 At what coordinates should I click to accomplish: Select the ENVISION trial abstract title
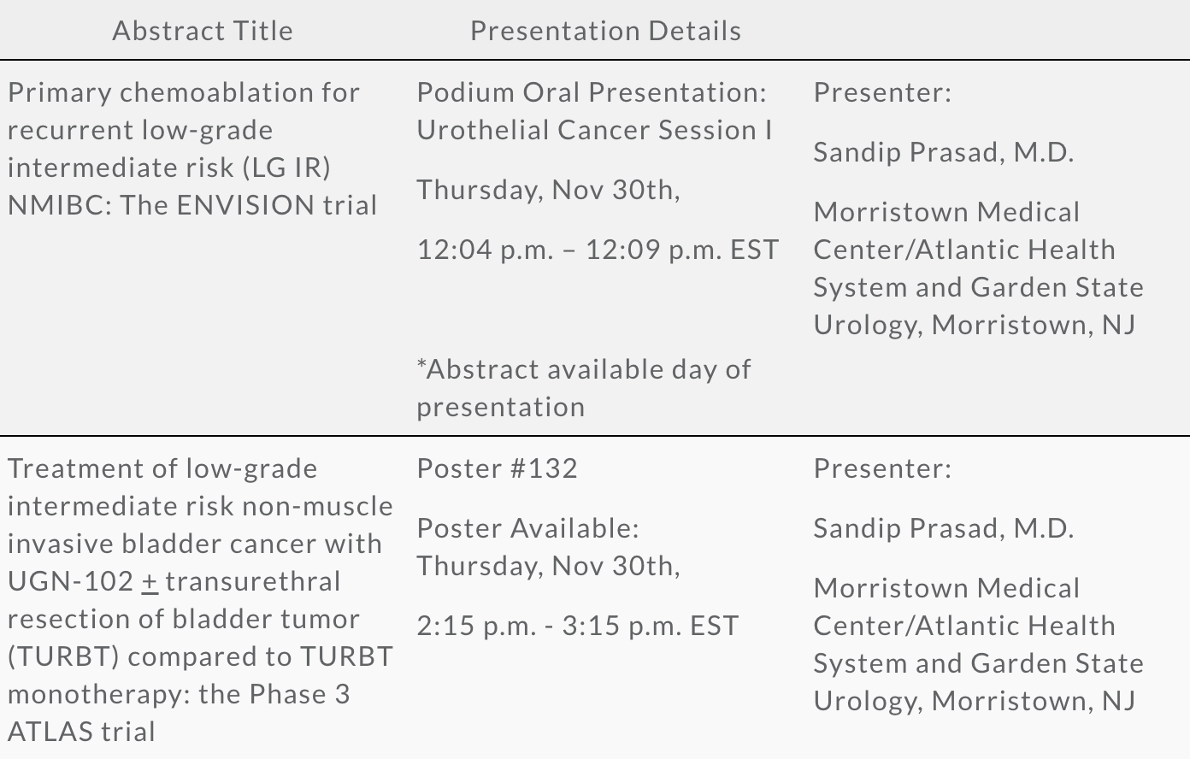[192, 149]
